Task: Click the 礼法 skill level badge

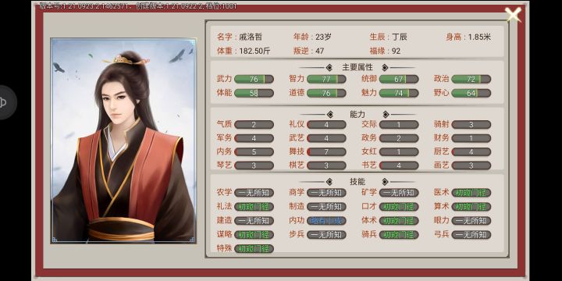Action: click(254, 207)
